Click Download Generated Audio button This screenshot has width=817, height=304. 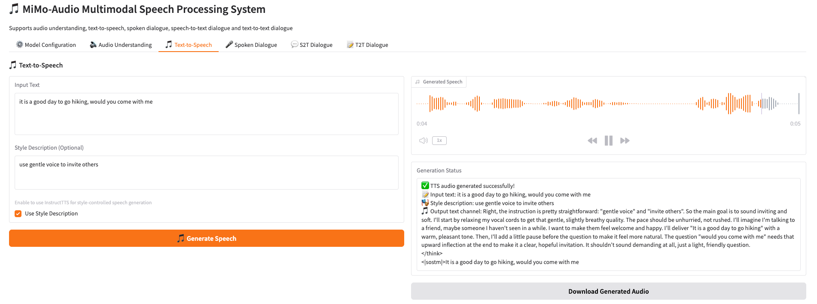[608, 291]
